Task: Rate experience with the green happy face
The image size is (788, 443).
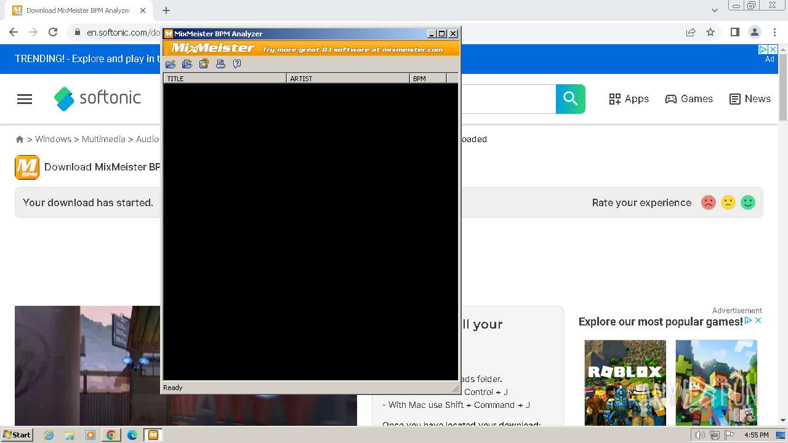Action: [748, 202]
